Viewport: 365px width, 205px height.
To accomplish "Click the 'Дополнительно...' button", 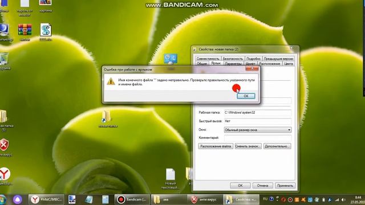I will tap(277, 146).
